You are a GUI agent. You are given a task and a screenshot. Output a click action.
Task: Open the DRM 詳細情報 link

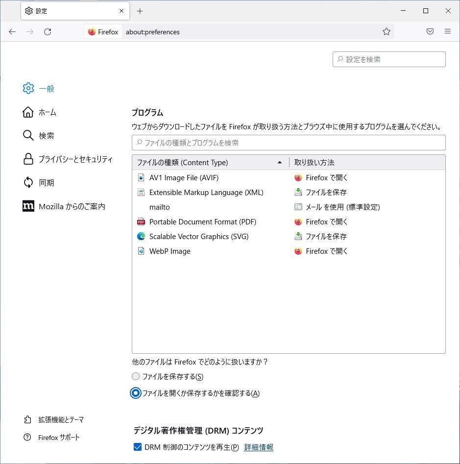coord(259,447)
